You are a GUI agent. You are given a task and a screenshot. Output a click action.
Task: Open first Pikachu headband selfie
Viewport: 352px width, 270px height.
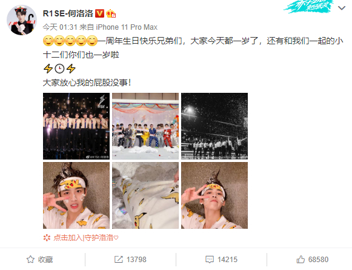pos(76,195)
